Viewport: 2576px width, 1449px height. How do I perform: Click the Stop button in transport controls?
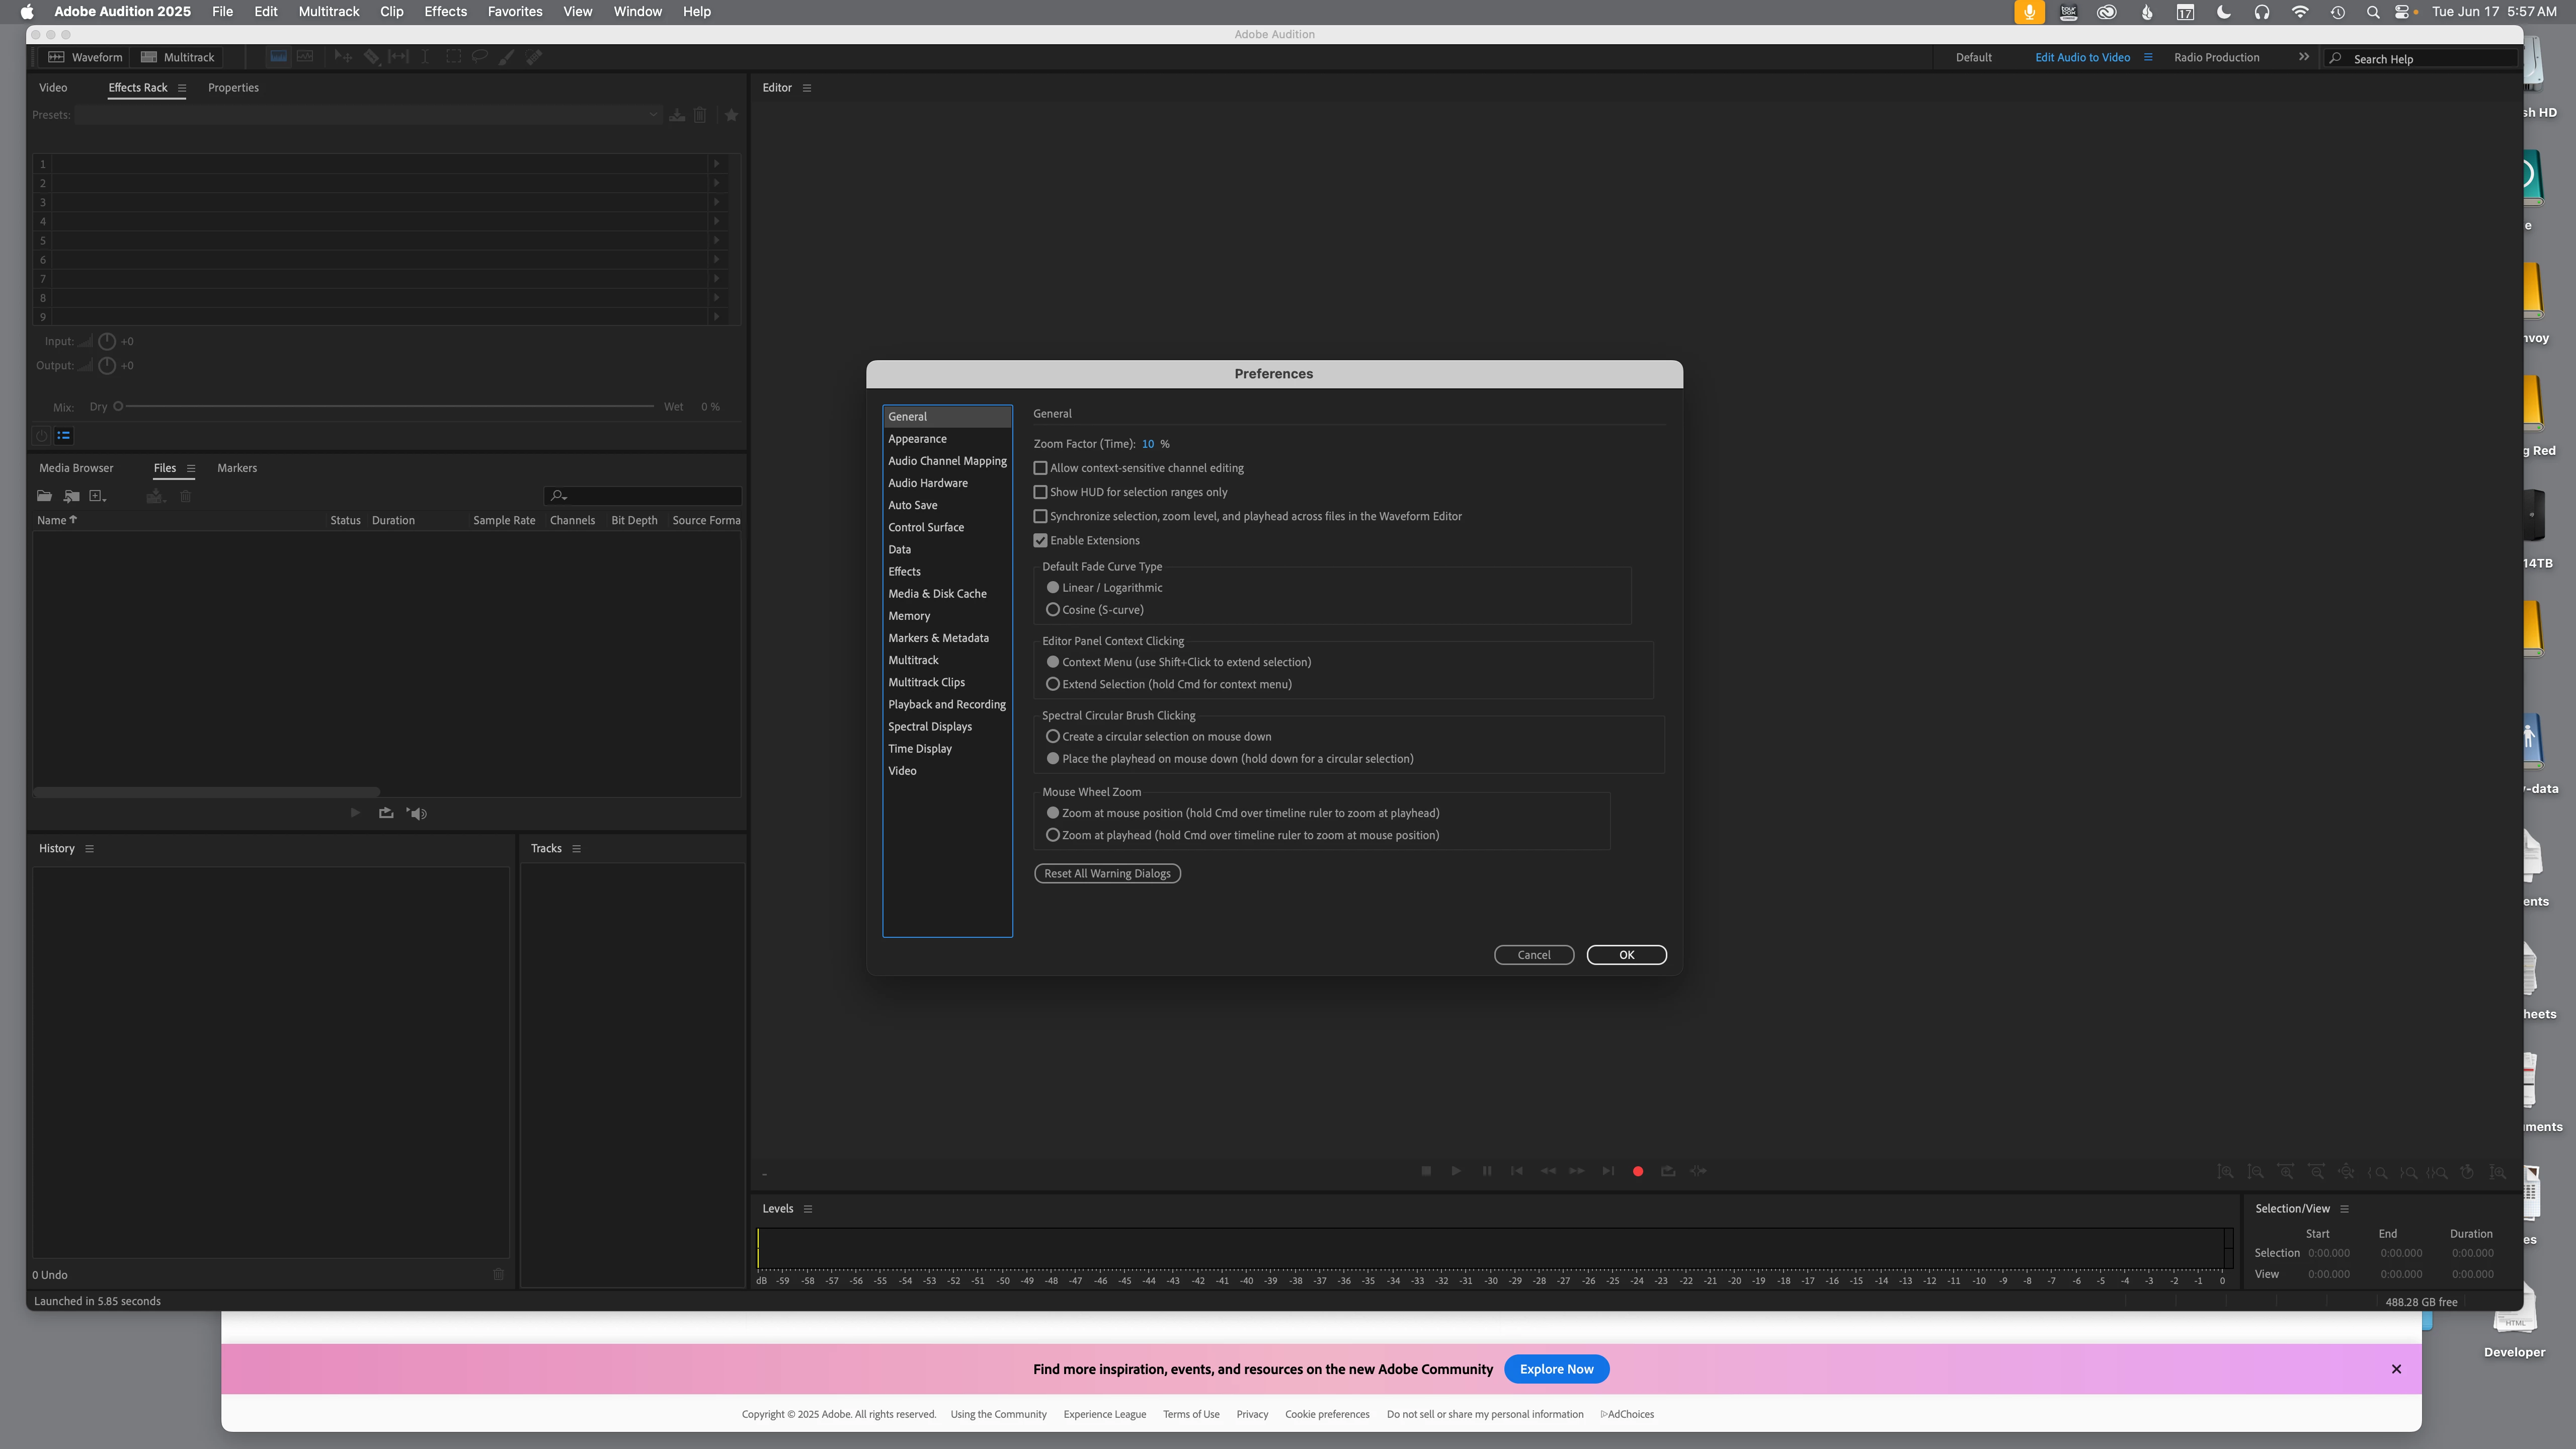coord(1426,1171)
